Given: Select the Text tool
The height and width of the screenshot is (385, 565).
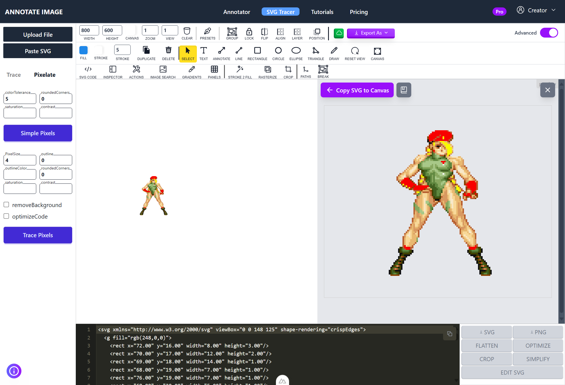Looking at the screenshot, I should pos(203,50).
